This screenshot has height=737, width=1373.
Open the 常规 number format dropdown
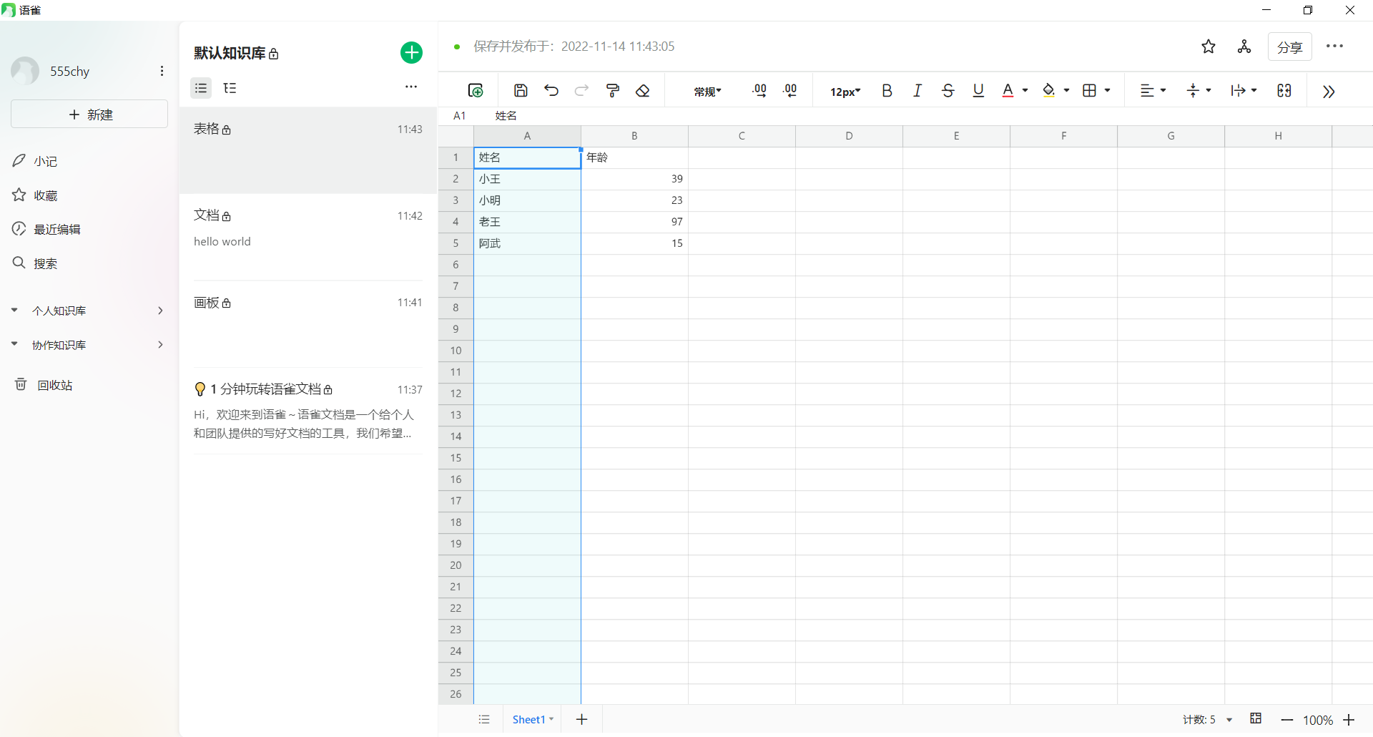[x=707, y=92]
